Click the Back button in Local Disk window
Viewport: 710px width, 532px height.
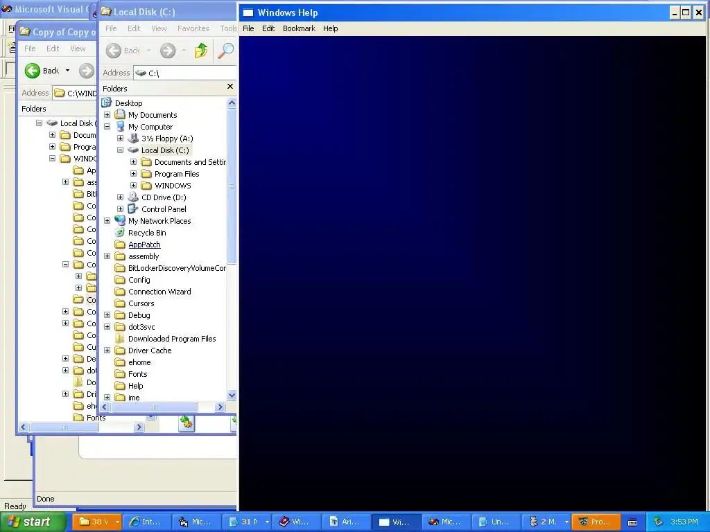(123, 50)
